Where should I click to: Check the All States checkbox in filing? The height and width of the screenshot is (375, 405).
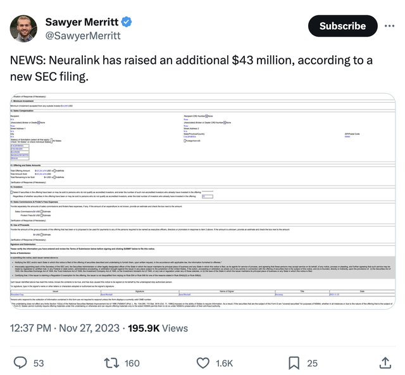pyautogui.click(x=52, y=141)
